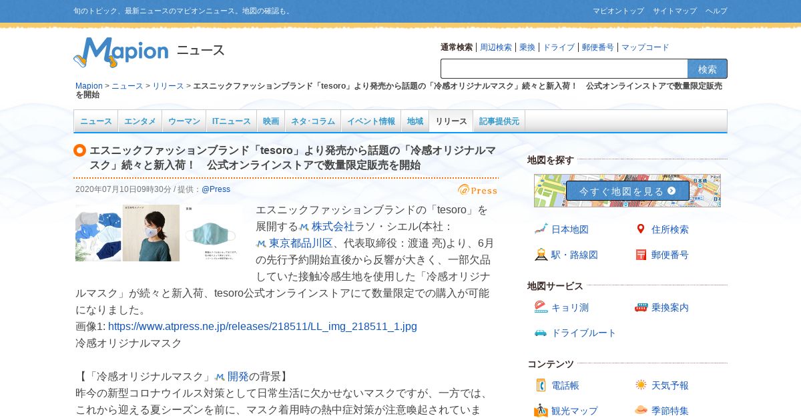This screenshot has width=801, height=420.
Task: Click the Mapion marker before 開発
Action: 220,377
